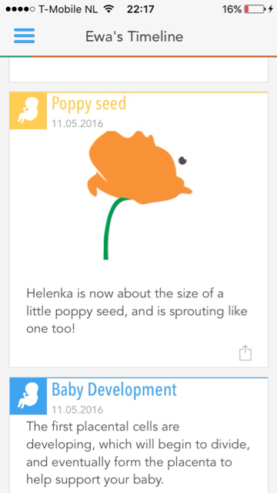Viewport: 277px width, 493px height.
Task: Tap the T-Mobile NL carrier label
Action: (x=68, y=9)
